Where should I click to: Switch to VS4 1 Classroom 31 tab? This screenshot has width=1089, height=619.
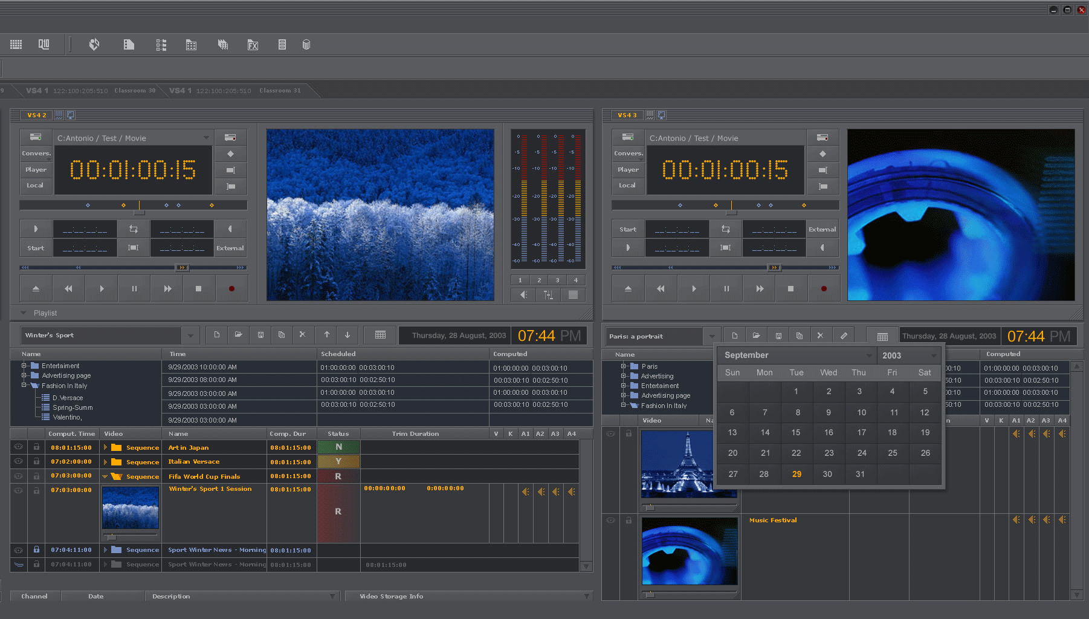point(234,91)
